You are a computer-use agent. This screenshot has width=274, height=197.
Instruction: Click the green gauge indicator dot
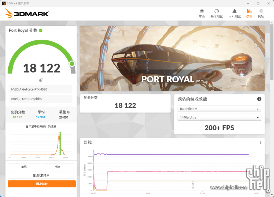tap(72, 64)
